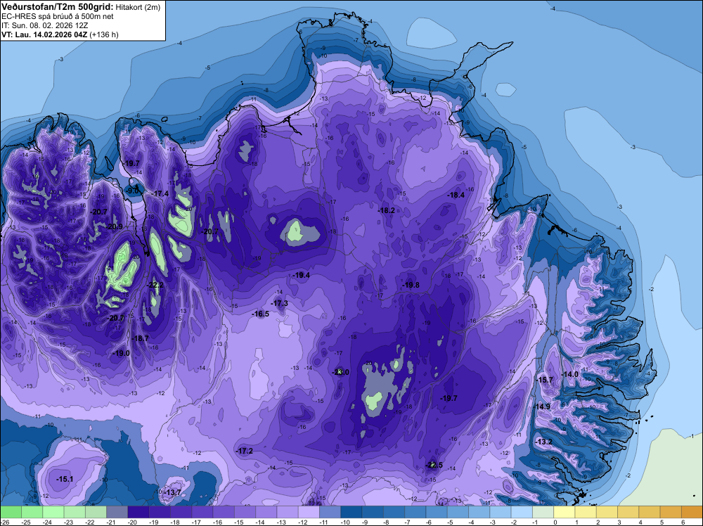Screen dimensions: 703x526
Task: Click 'EC-HRES spá brúuð á 500m net'
Action: pyautogui.click(x=58, y=17)
